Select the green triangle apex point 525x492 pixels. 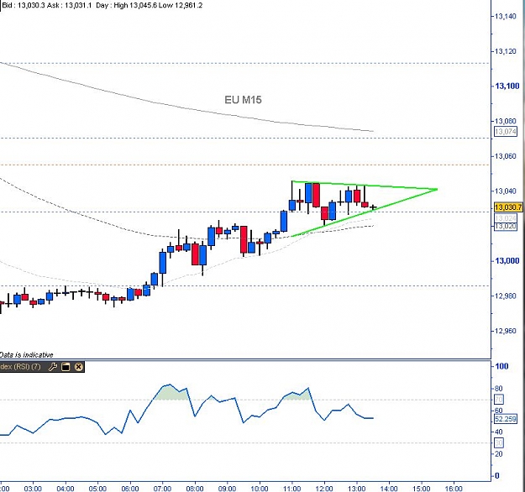click(x=437, y=190)
